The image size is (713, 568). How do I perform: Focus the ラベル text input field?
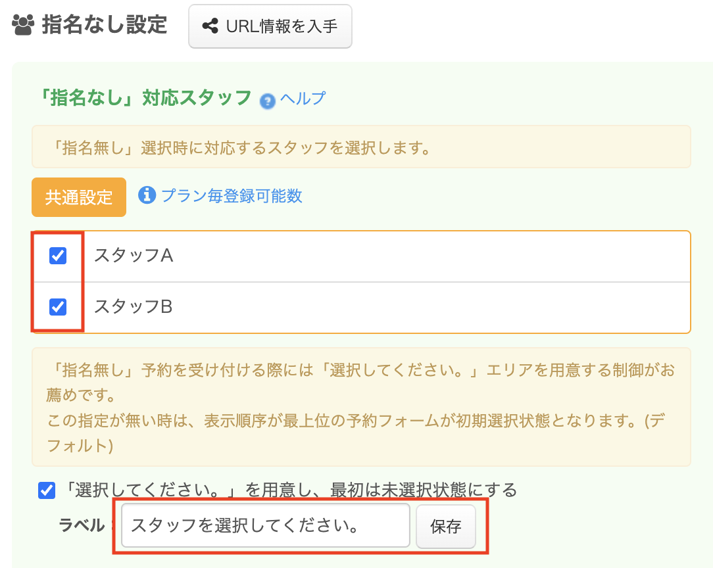(265, 525)
